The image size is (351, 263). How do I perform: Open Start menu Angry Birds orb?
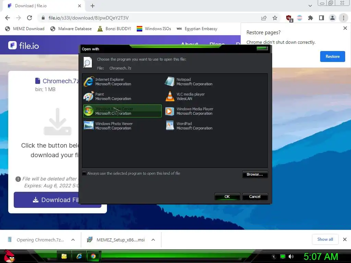click(x=9, y=256)
